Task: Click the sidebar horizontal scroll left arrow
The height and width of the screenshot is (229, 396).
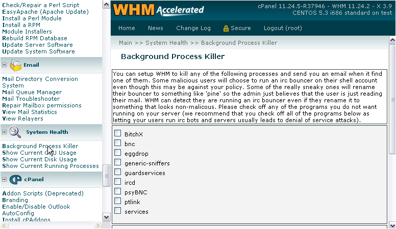Action: 4,225
